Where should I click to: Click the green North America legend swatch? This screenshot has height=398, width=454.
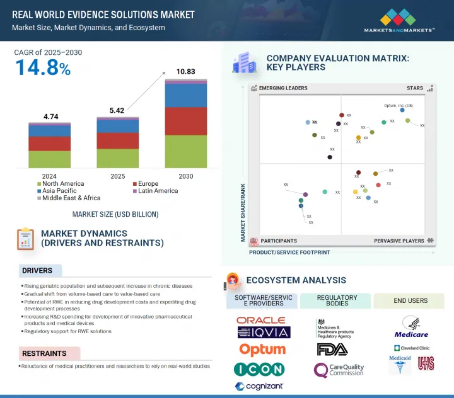(39, 184)
